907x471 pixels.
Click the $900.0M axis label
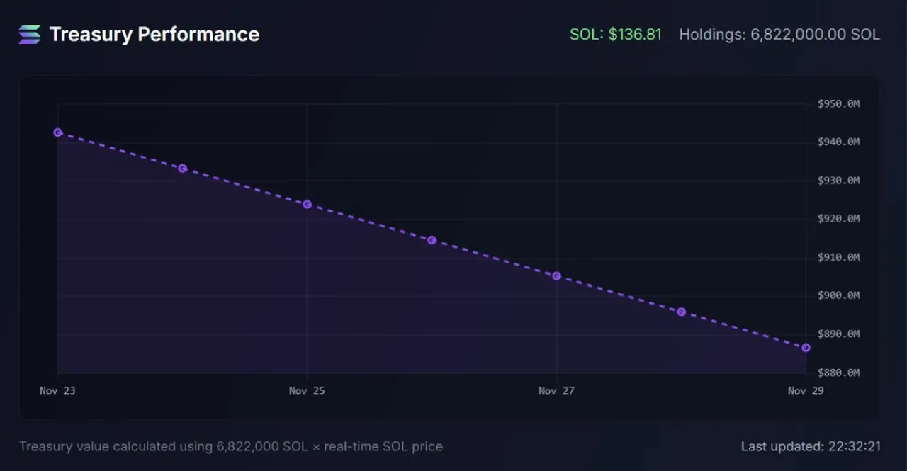click(838, 295)
